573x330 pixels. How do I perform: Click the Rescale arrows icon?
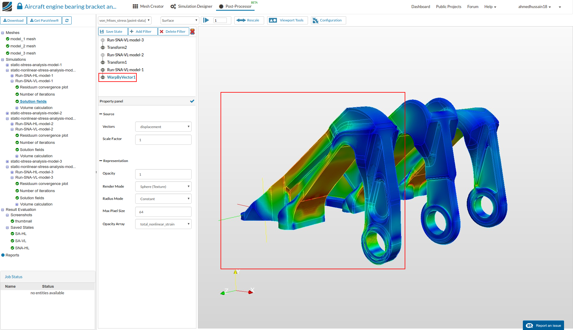click(241, 20)
